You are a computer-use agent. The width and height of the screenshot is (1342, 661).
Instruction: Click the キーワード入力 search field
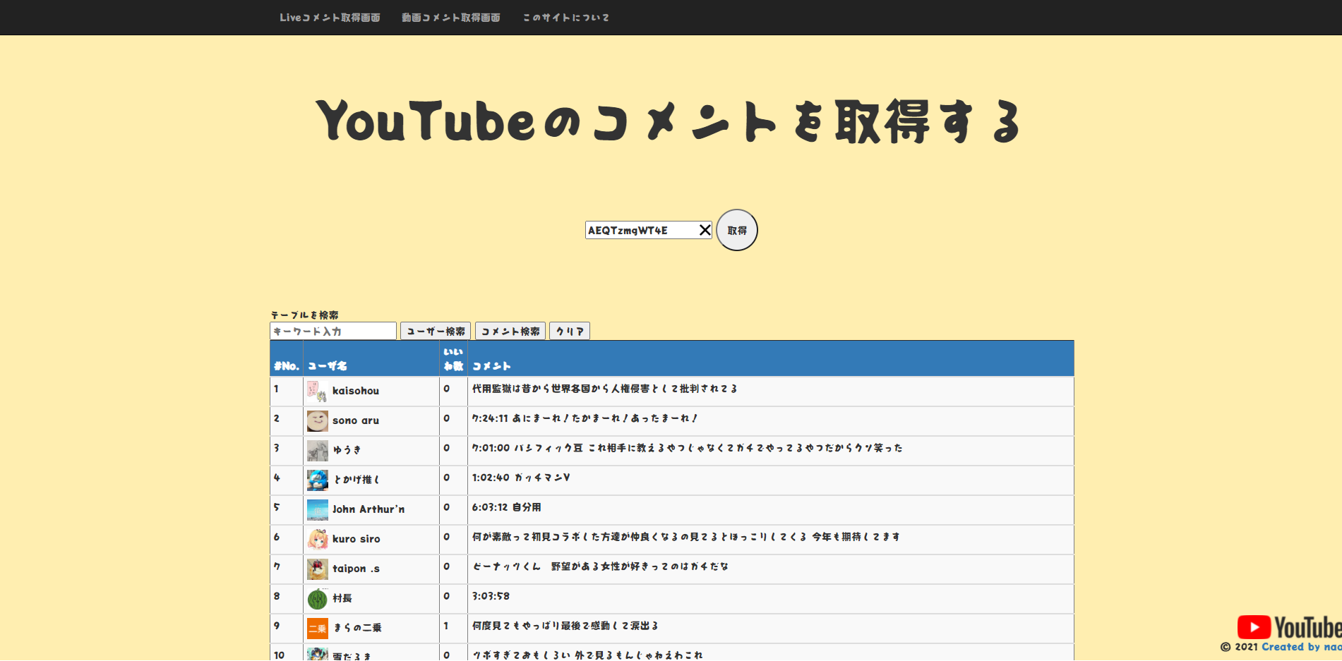tap(332, 330)
